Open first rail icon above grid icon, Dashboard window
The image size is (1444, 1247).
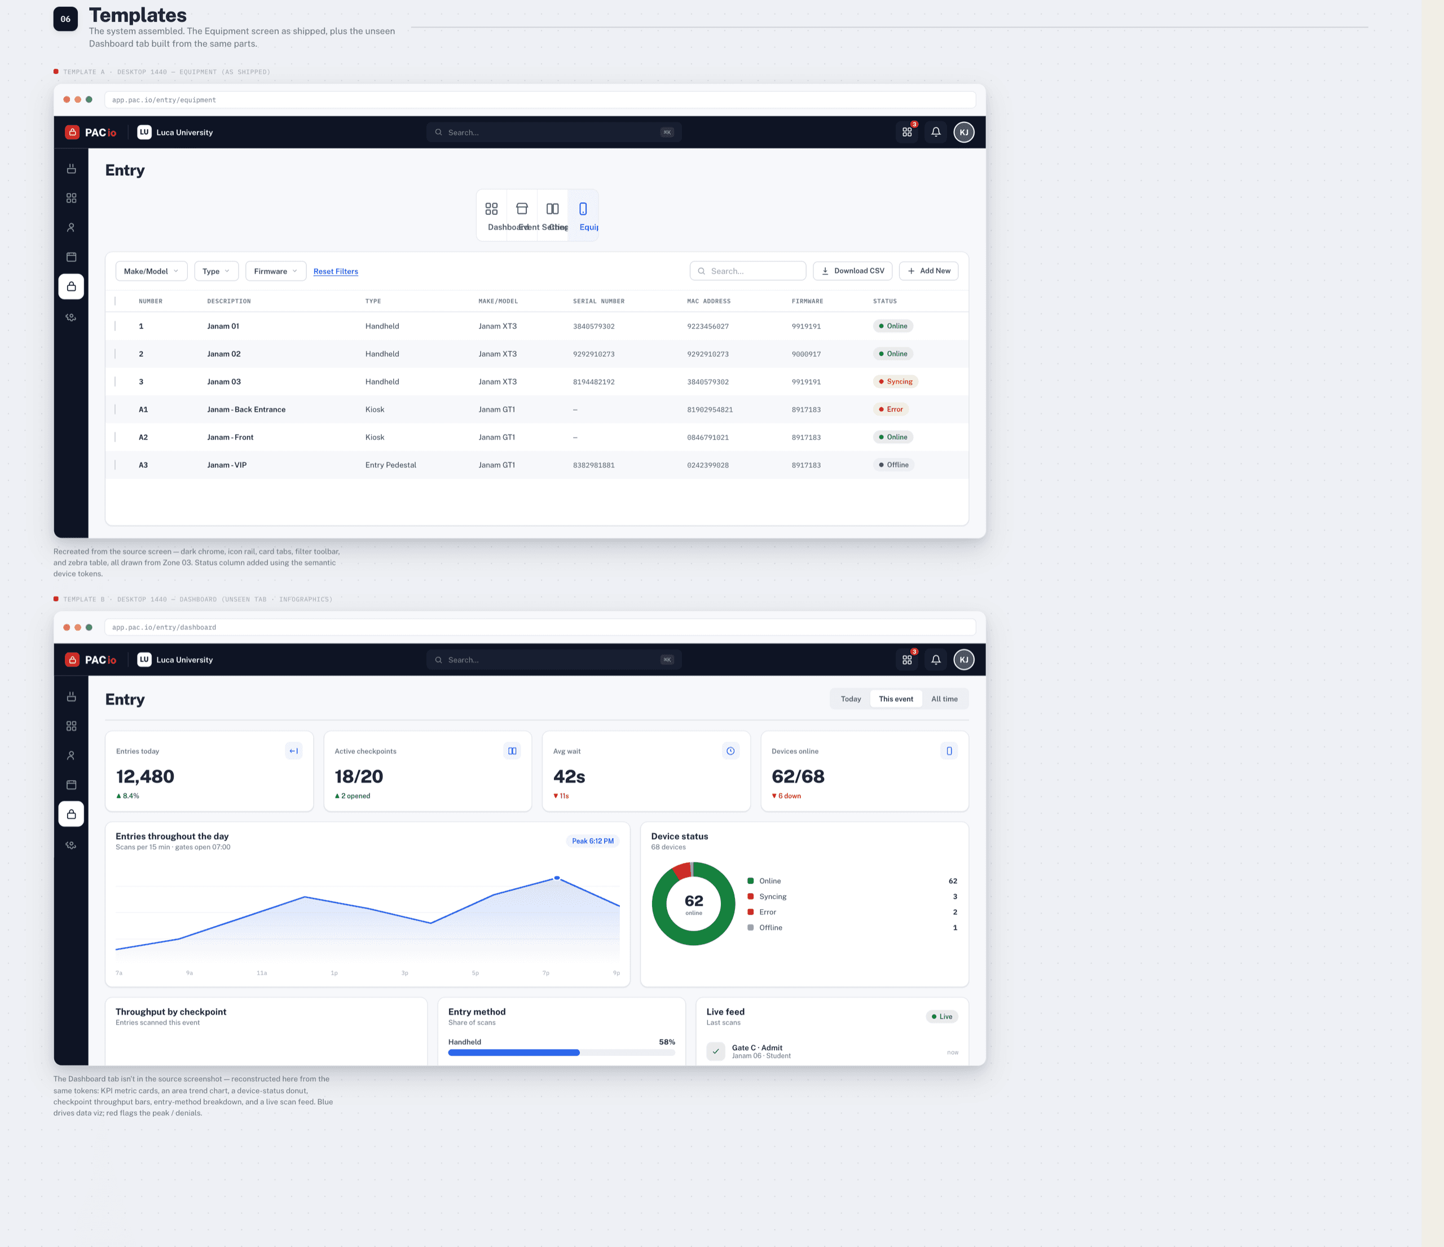[x=71, y=697]
